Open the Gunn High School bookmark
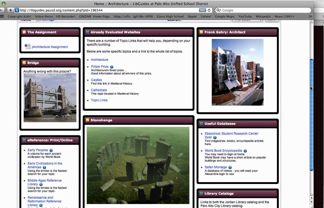324x208 pixels. tap(170, 16)
